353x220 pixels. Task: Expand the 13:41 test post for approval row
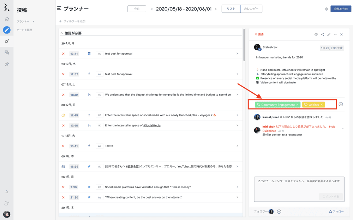[237, 54]
